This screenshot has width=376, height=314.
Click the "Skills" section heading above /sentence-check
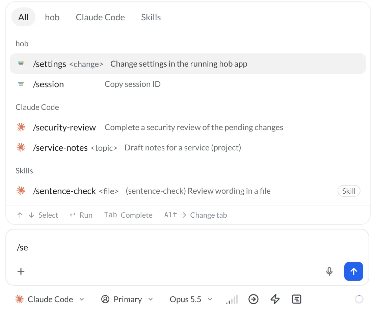pos(24,171)
